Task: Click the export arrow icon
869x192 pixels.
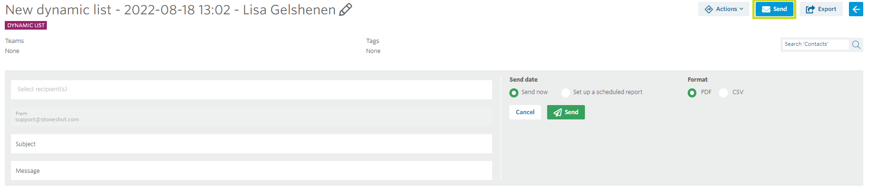Action: click(810, 9)
